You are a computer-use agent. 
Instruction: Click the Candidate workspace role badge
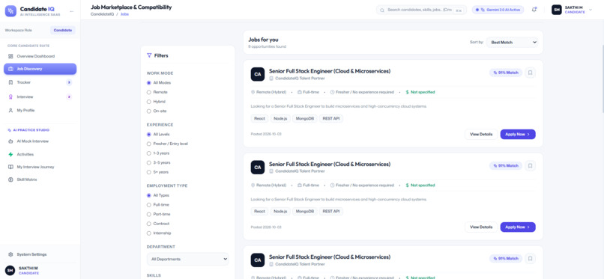pyautogui.click(x=63, y=30)
